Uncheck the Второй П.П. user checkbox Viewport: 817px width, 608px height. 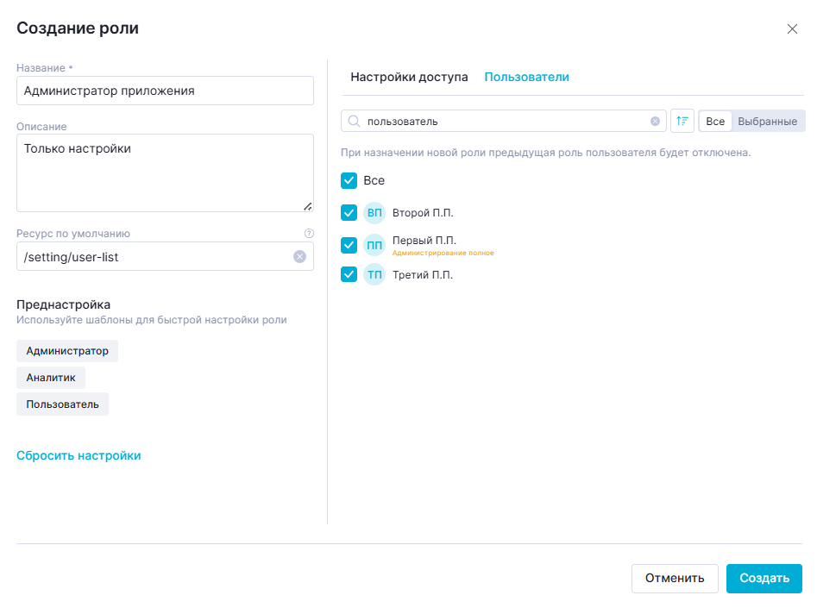click(x=349, y=213)
